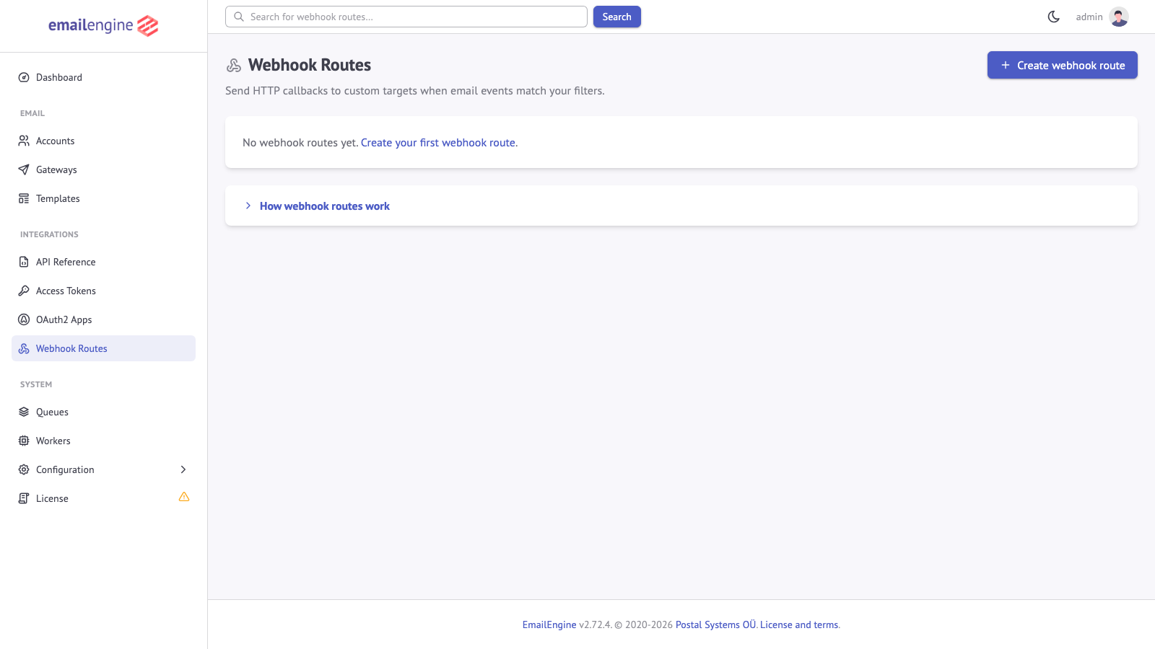
Task: Select Webhook Routes menu item
Action: point(103,348)
